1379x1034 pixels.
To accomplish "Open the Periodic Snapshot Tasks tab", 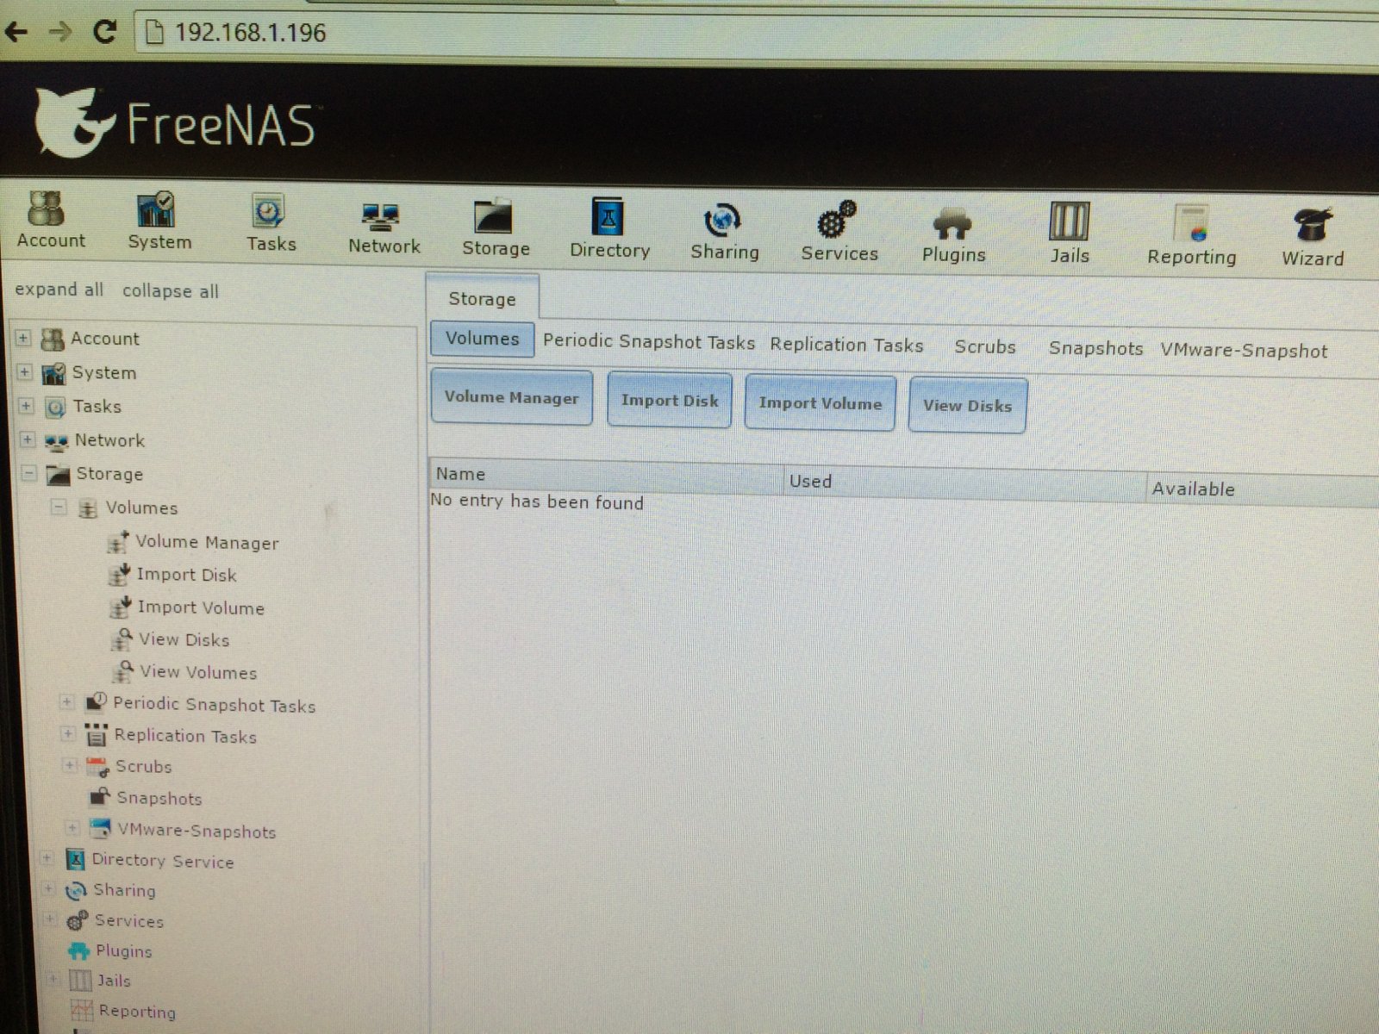I will [648, 341].
